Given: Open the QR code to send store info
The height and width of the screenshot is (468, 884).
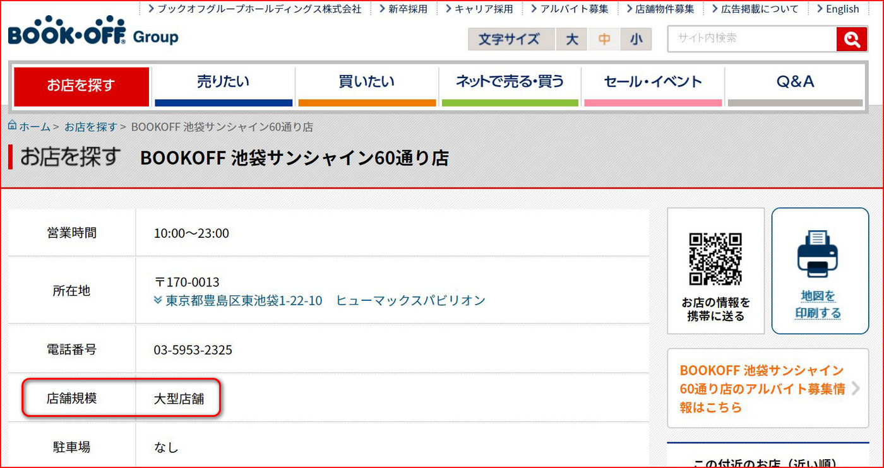Looking at the screenshot, I should pyautogui.click(x=715, y=259).
